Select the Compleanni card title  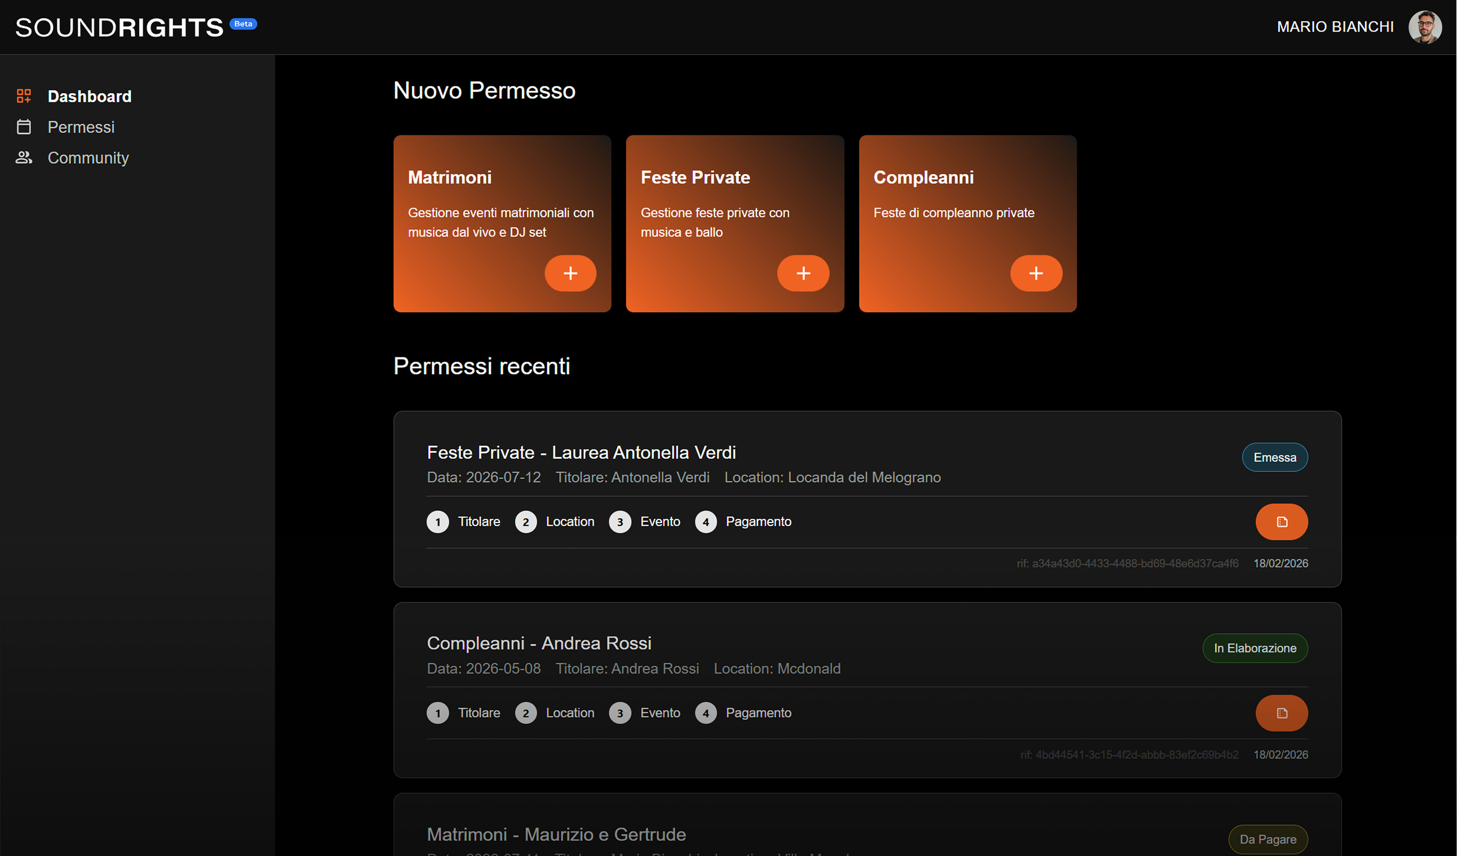(x=923, y=177)
